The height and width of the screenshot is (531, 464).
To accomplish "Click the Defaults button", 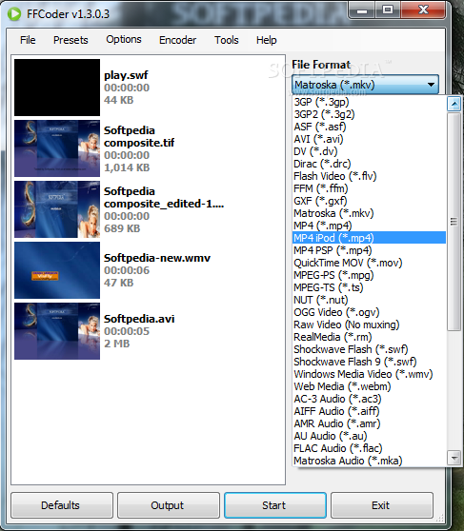I will tap(62, 505).
